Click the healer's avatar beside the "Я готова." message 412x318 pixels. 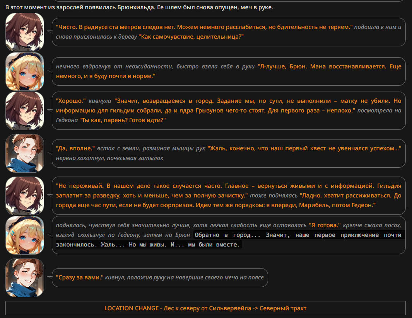pyautogui.click(x=25, y=235)
